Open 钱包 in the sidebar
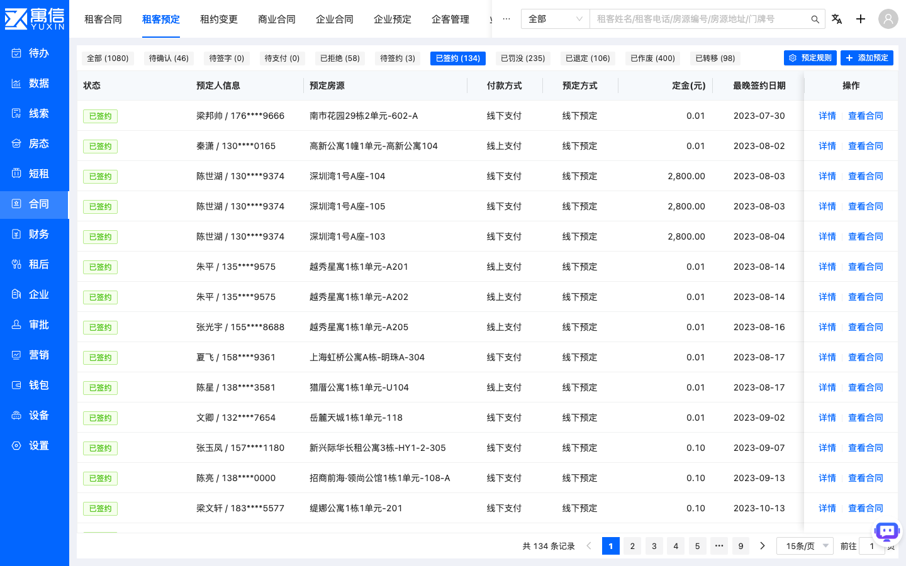 point(34,385)
